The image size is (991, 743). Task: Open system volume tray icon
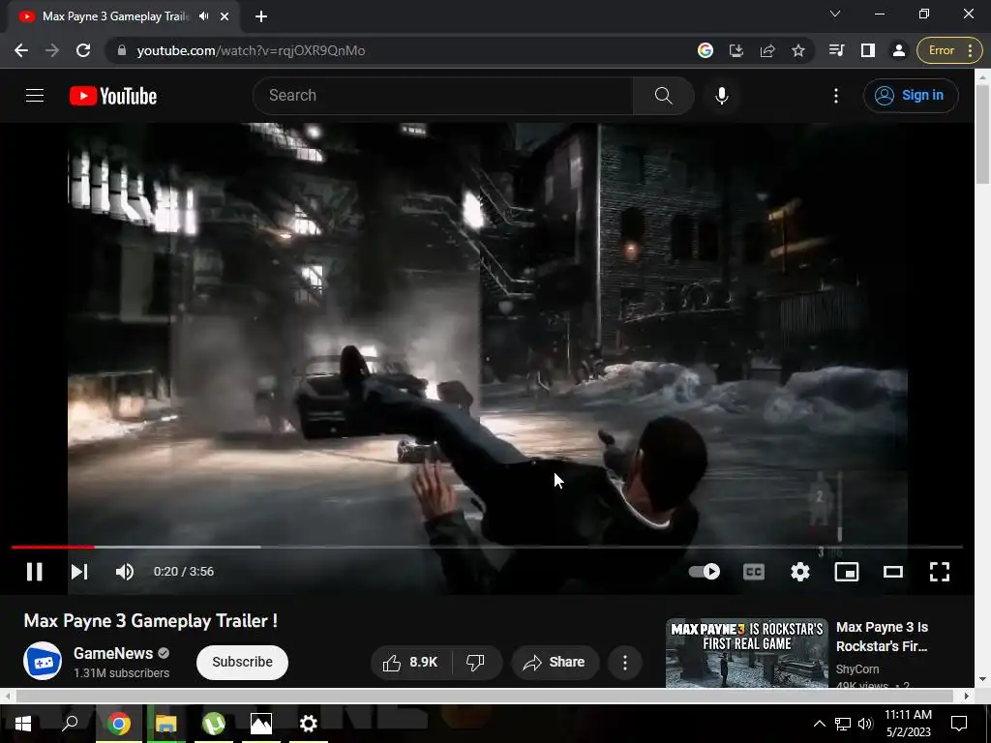pos(865,724)
